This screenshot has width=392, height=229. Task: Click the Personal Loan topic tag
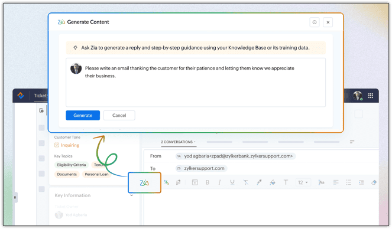point(96,174)
